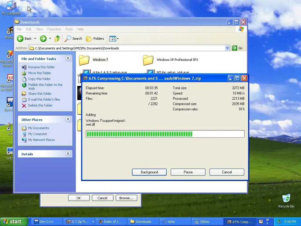Open the File menu in Downloads
This screenshot has height=226, width=301.
19,29
